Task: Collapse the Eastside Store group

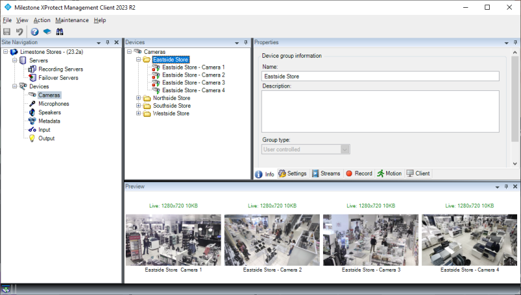Action: (x=138, y=60)
